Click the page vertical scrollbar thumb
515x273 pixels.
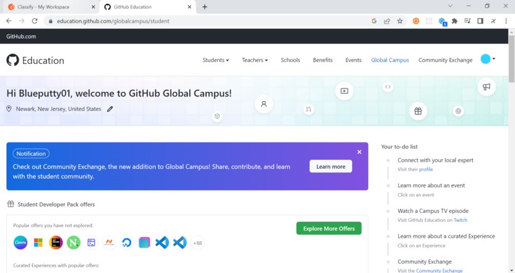pos(512,58)
